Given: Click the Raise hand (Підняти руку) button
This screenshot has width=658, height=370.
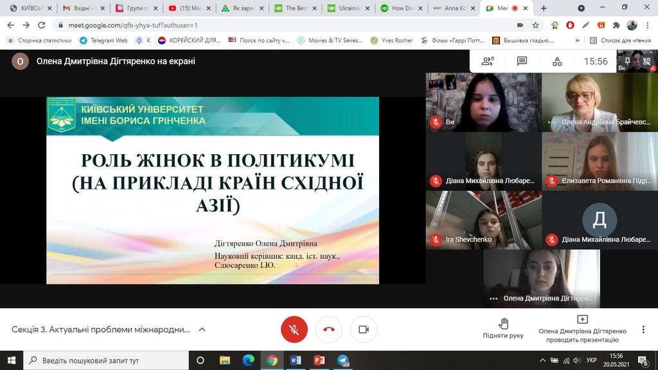Looking at the screenshot, I should (503, 328).
